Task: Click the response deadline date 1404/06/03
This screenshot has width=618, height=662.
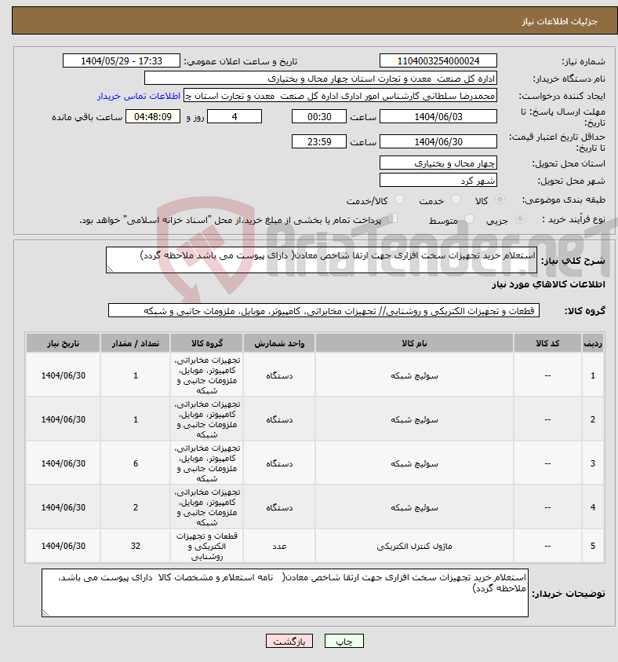Action: point(438,116)
